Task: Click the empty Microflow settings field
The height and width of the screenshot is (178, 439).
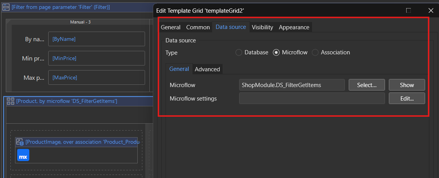Action: pyautogui.click(x=312, y=98)
